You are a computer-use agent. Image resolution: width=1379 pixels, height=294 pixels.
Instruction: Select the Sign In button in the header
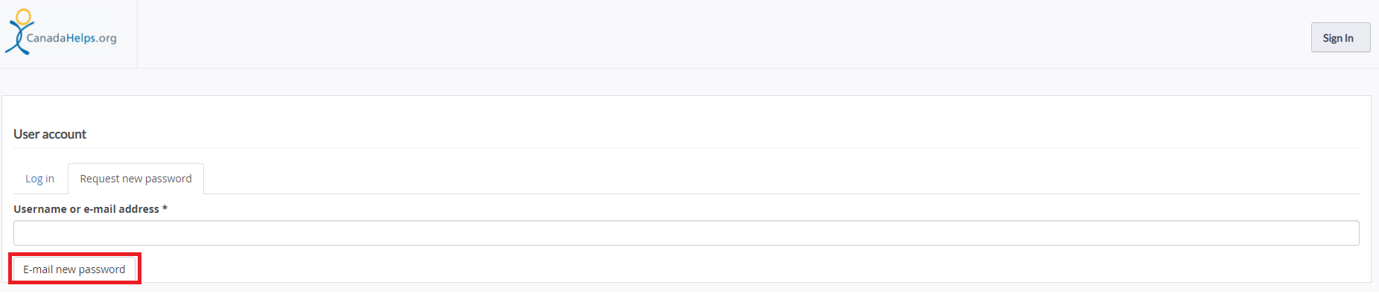tap(1340, 38)
